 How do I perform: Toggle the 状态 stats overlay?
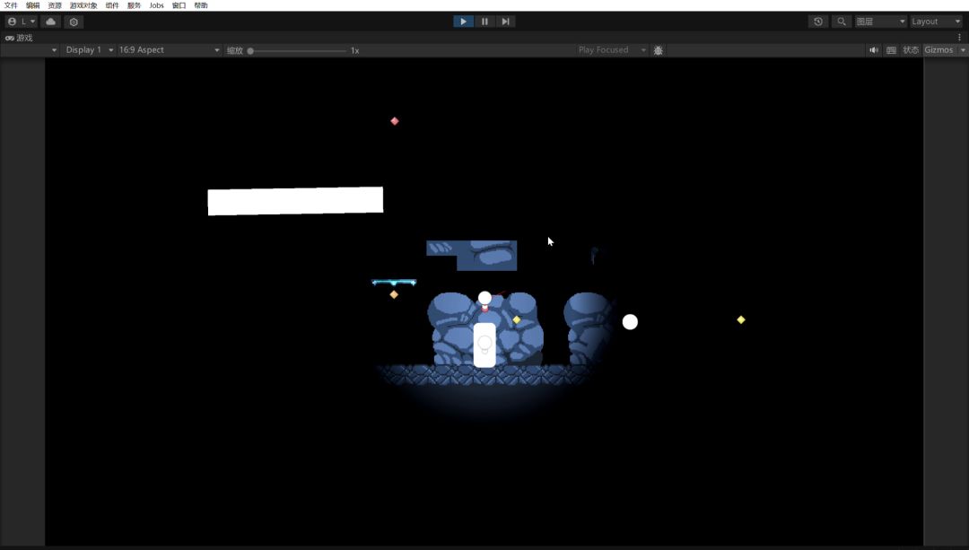[911, 50]
